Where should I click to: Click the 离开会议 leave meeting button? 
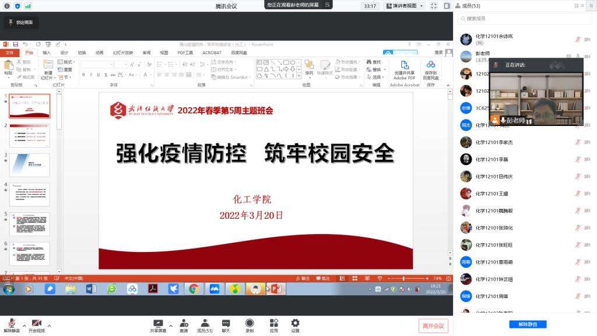pyautogui.click(x=433, y=325)
